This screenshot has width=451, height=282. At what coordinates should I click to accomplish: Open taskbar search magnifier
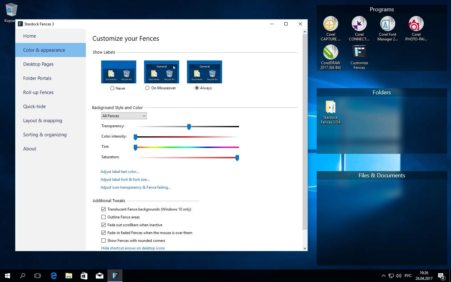(x=23, y=276)
